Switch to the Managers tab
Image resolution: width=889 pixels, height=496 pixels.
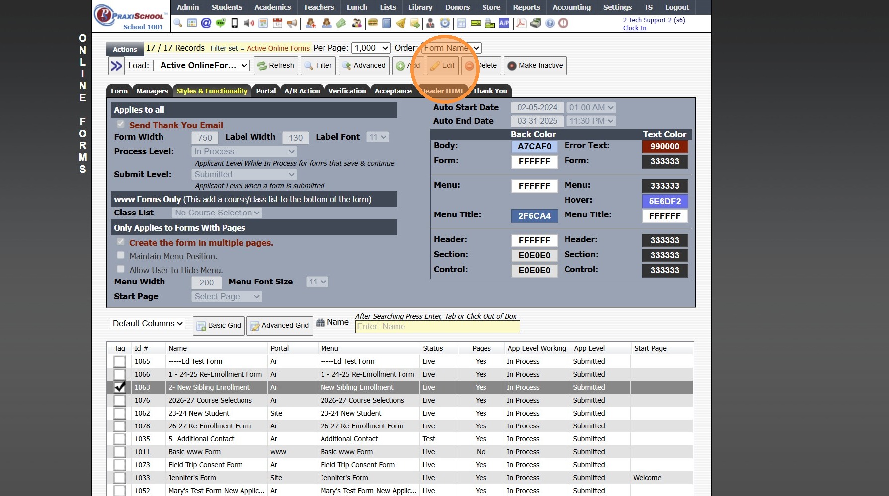(152, 91)
